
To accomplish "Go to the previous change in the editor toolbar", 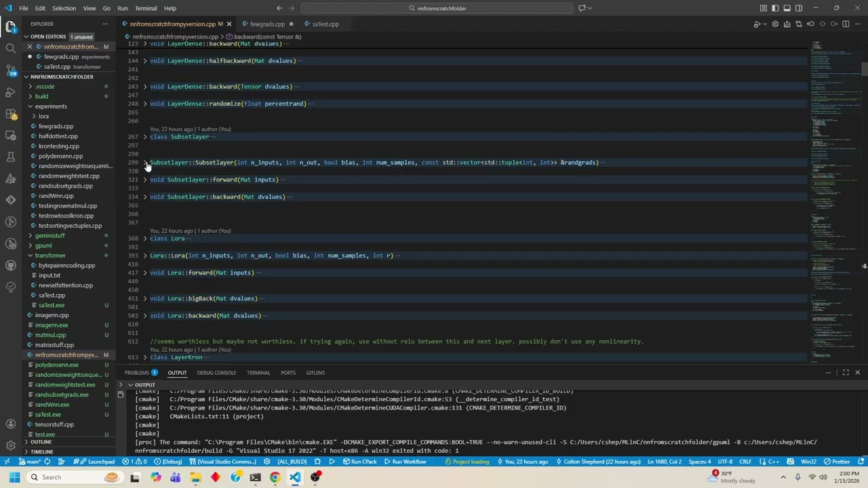I will click(810, 24).
